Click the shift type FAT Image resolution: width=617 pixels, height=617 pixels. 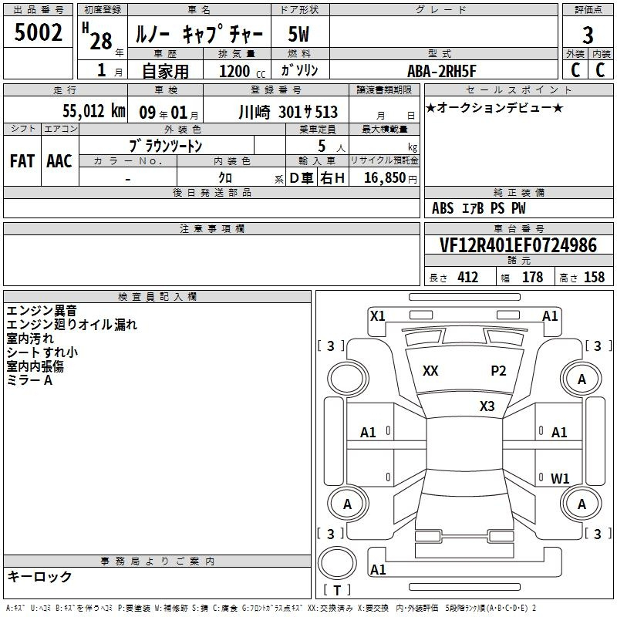[22, 161]
